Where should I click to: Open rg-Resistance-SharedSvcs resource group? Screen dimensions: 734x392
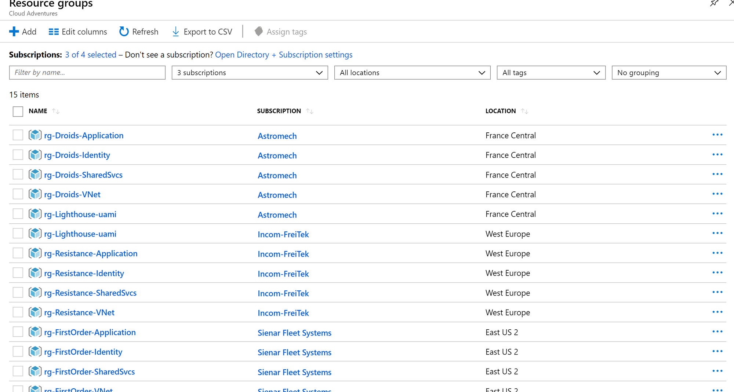(x=90, y=293)
